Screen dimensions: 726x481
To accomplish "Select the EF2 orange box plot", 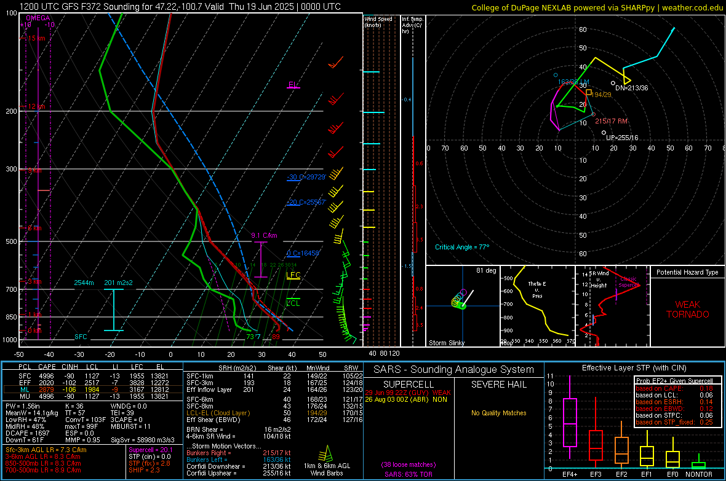I will (621, 445).
